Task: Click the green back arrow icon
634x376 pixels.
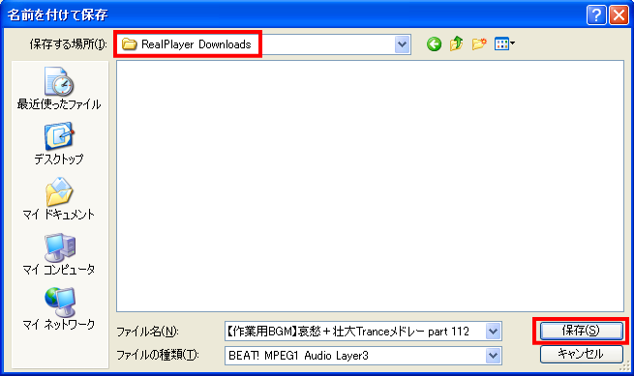Action: (434, 44)
